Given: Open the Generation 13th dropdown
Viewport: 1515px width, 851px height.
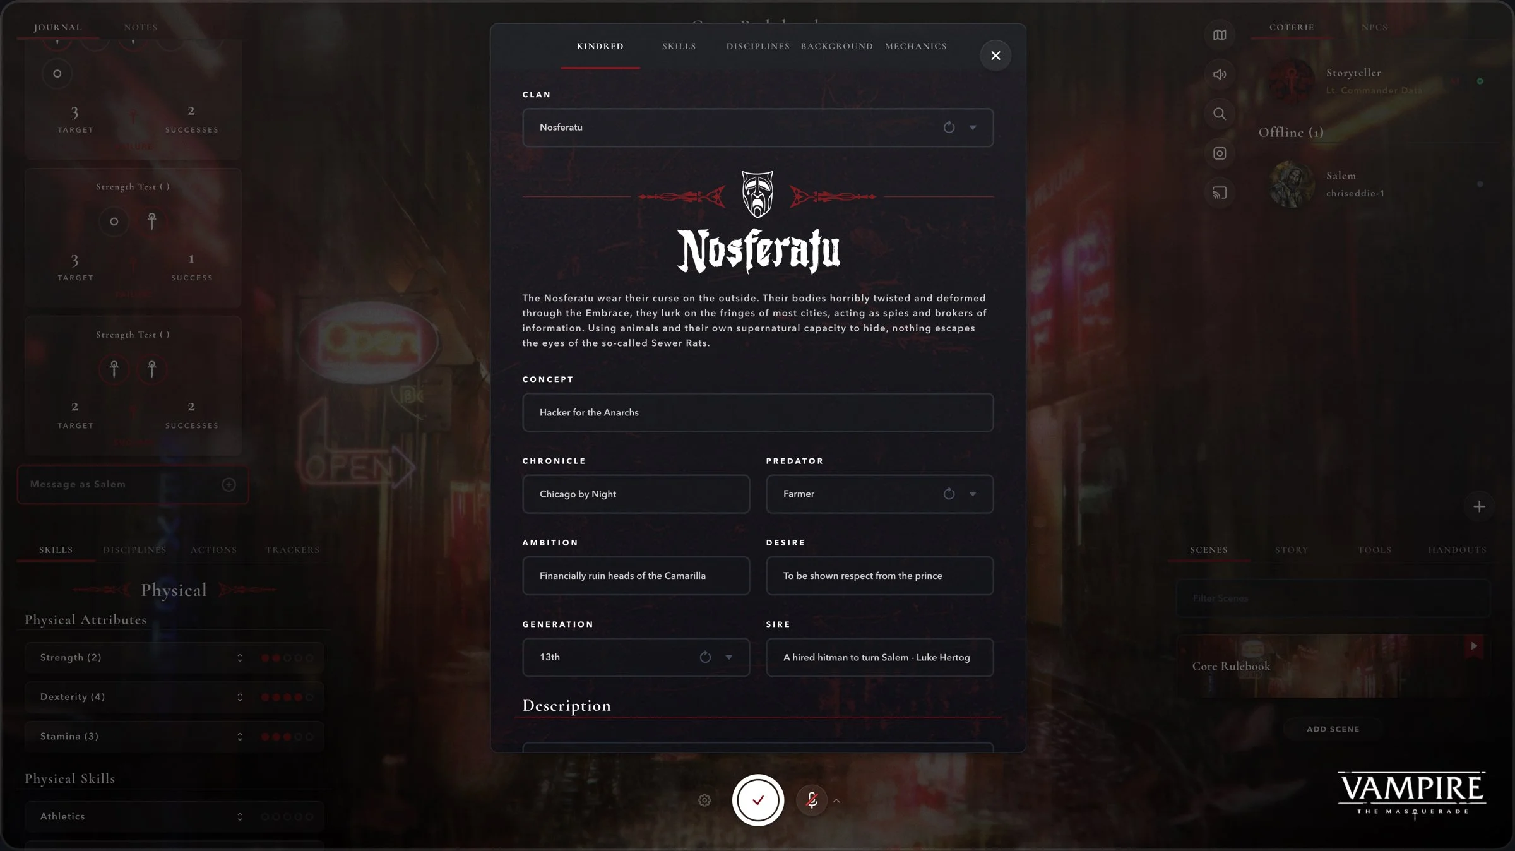Looking at the screenshot, I should point(729,657).
